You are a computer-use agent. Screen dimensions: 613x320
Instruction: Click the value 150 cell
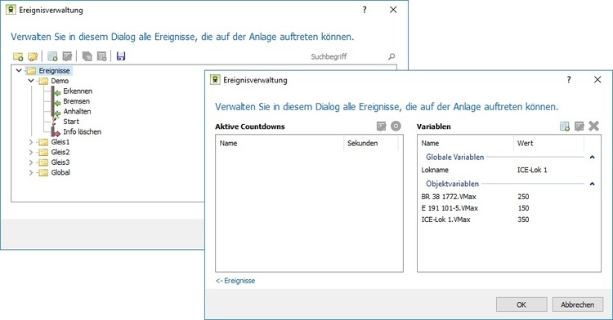click(x=523, y=208)
